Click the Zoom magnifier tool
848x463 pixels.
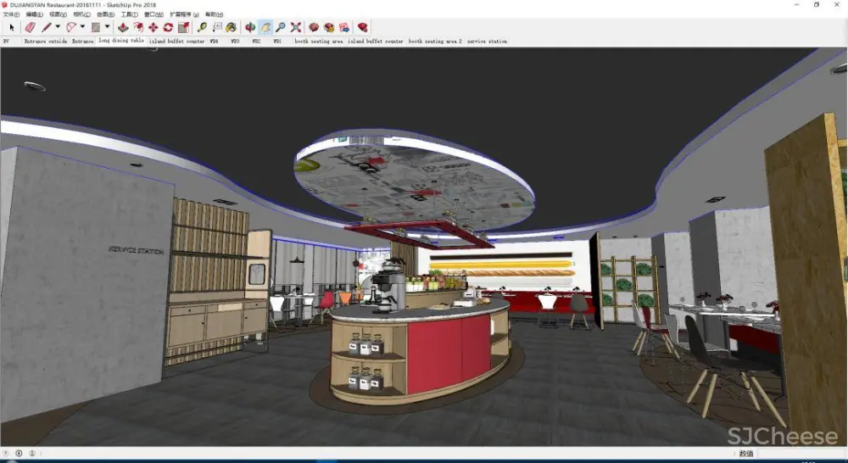pyautogui.click(x=281, y=27)
